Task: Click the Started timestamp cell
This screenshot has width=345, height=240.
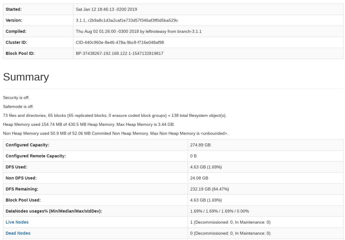Action: coord(106,9)
